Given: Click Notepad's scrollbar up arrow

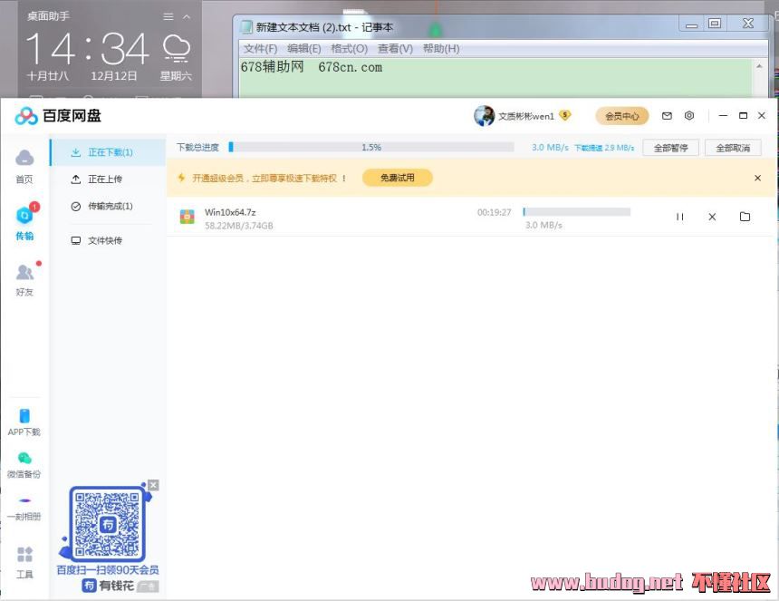Looking at the screenshot, I should click(x=760, y=66).
